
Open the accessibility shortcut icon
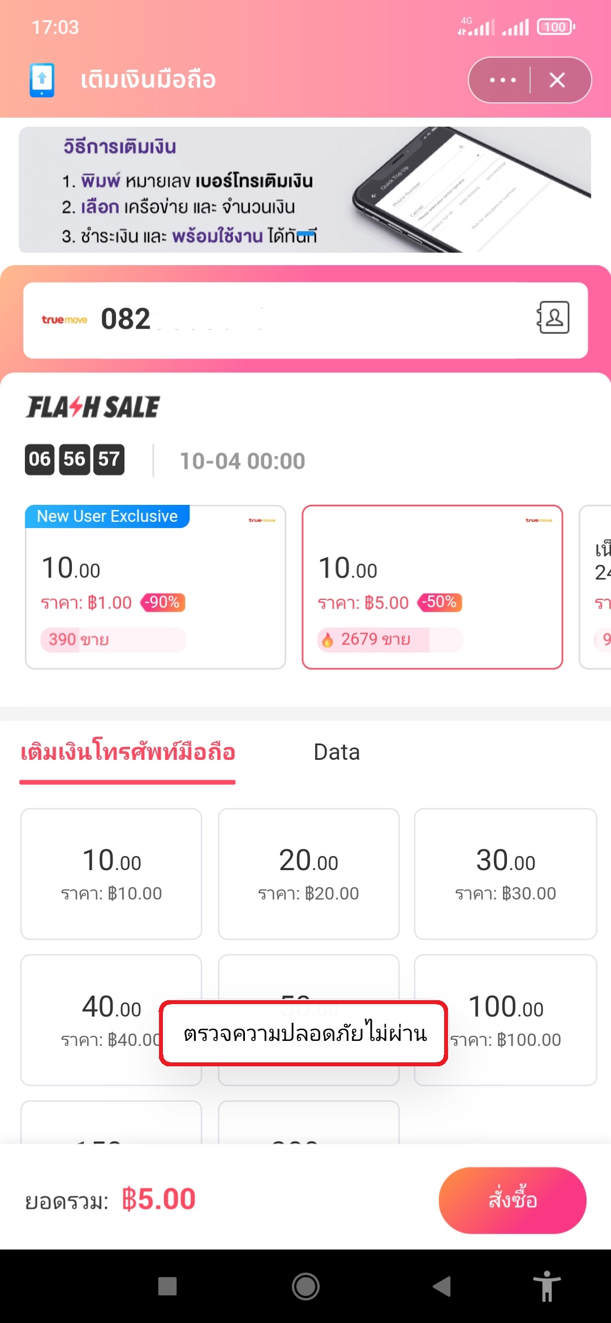click(x=547, y=1286)
